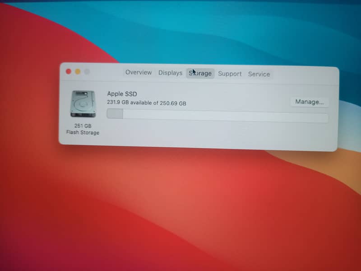Image resolution: width=361 pixels, height=271 pixels.
Task: Close window with the red button
Action: pyautogui.click(x=69, y=71)
